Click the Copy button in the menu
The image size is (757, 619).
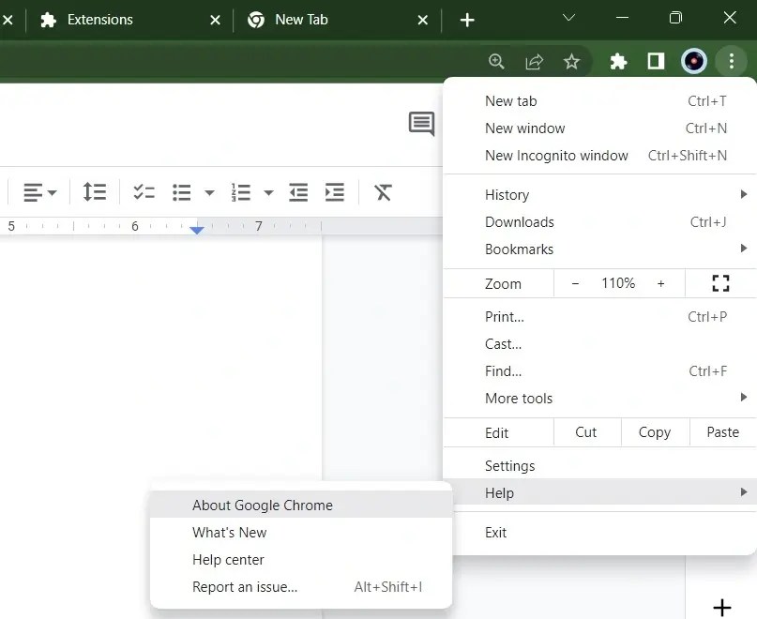tap(654, 432)
